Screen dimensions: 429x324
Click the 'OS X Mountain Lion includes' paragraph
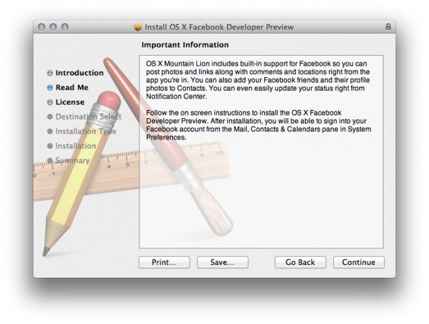click(x=257, y=80)
